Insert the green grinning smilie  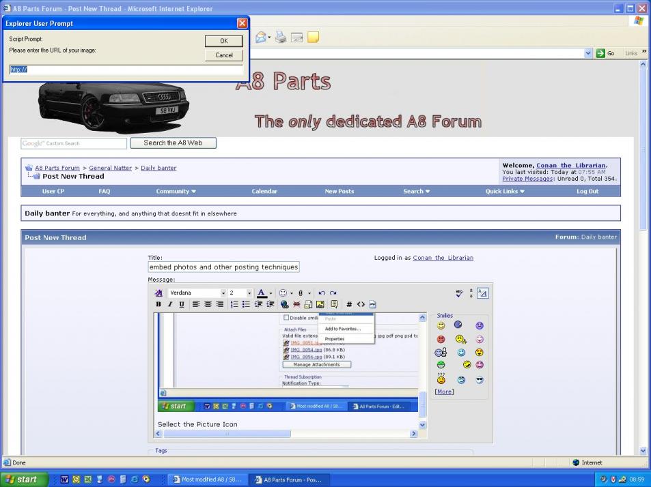441,365
